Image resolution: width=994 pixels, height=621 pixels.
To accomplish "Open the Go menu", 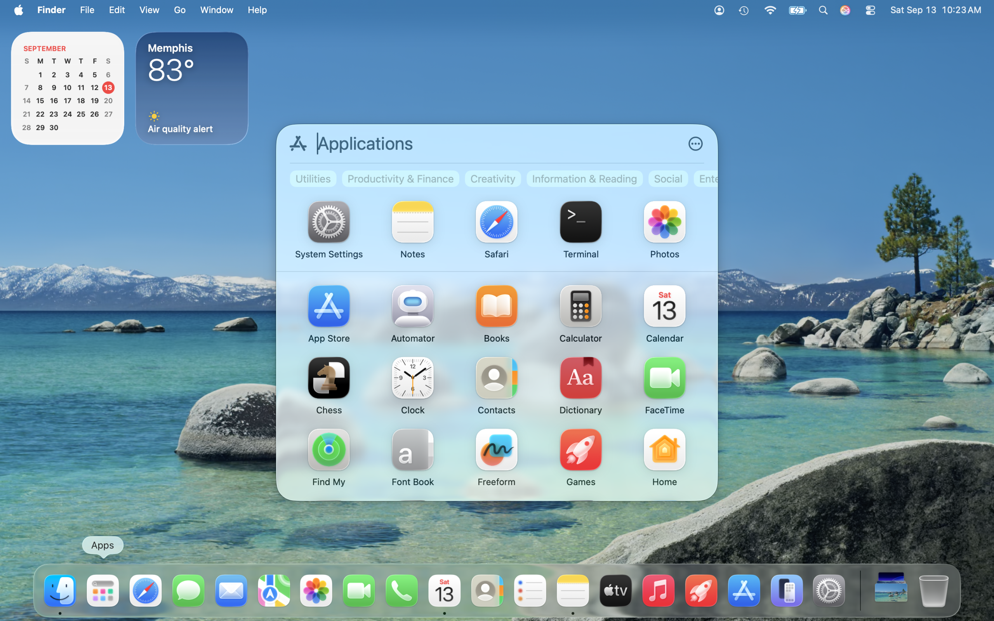I will click(x=179, y=10).
